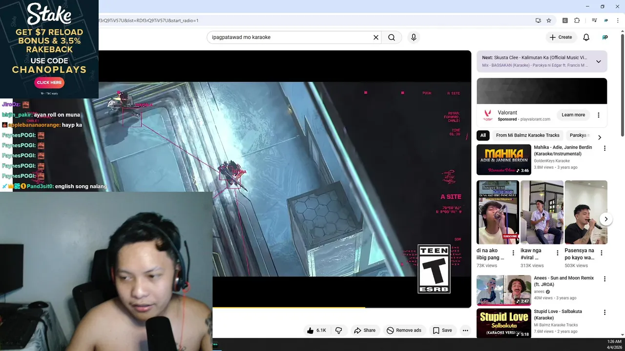
Task: Open the 'ikaw nga #viral' short
Action: (542, 212)
